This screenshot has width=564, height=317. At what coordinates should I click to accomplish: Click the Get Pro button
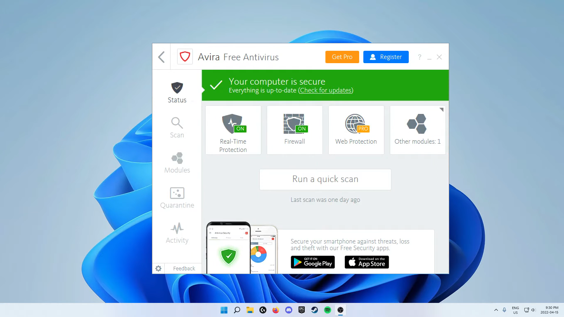(x=342, y=57)
